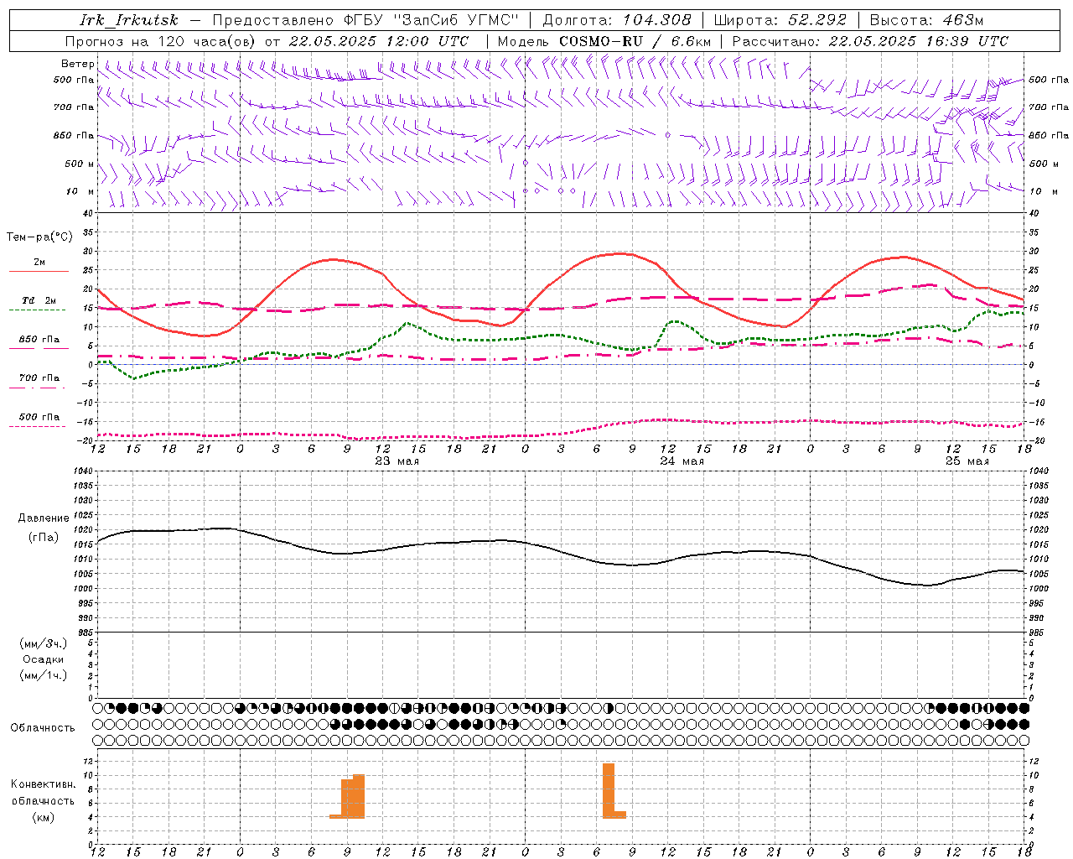Click the 'Предоставлено ФГБУ "ЗапСиб УГМС"' provider text

point(365,20)
